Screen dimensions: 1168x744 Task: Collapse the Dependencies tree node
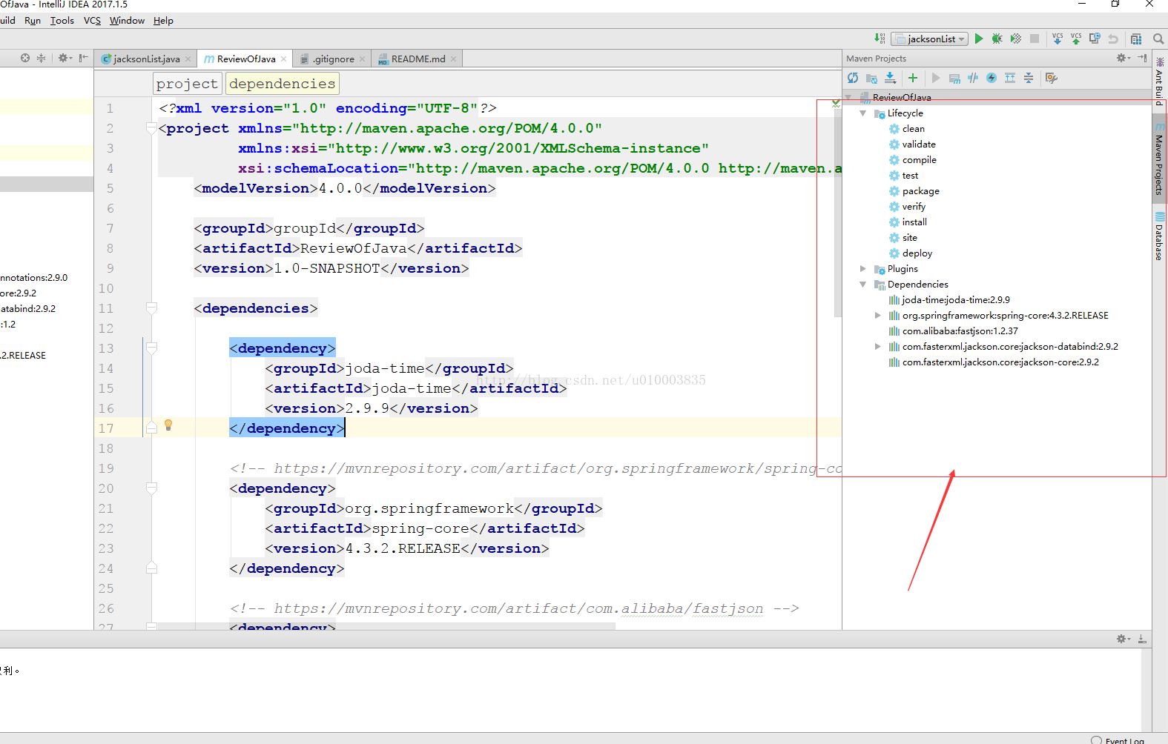[862, 285]
